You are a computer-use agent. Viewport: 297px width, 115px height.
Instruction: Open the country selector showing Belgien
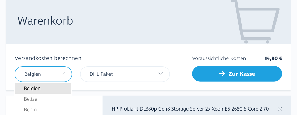pos(43,74)
